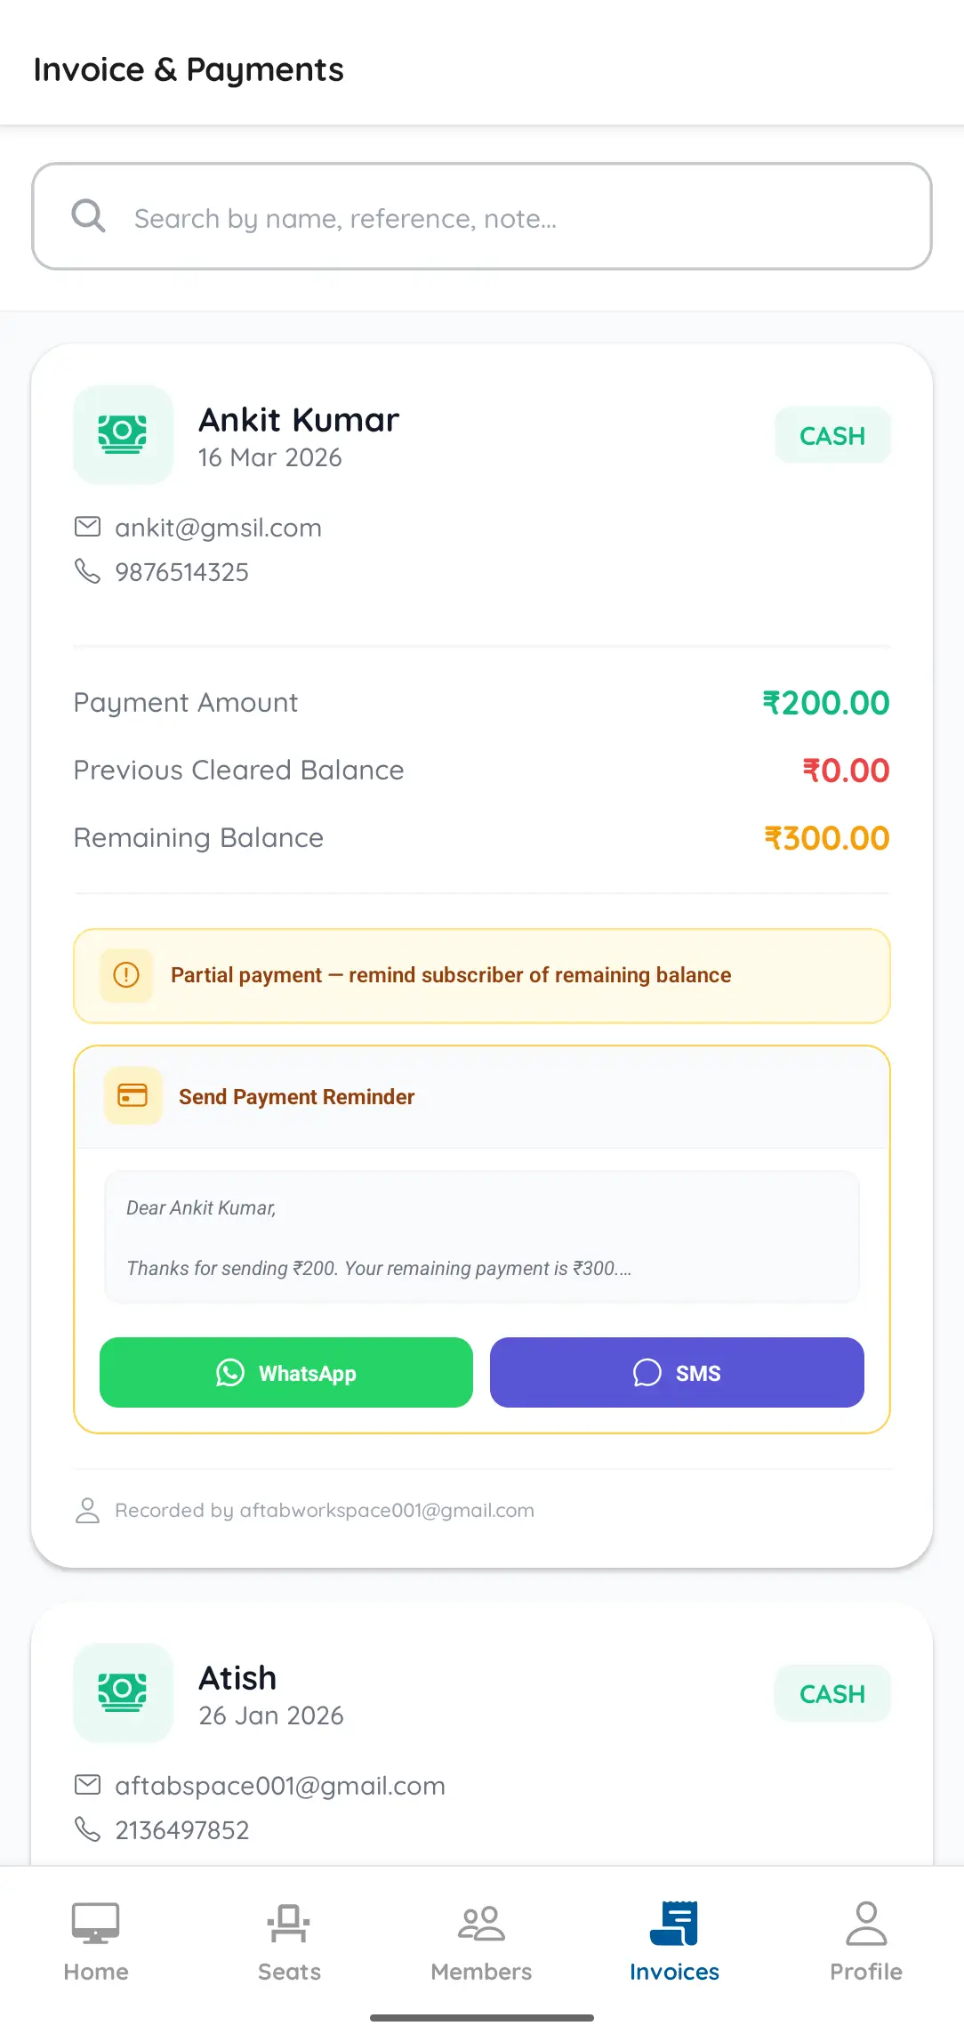The width and height of the screenshot is (964, 2042).
Task: Click the phone icon beside 2136497852
Action: (x=87, y=1829)
